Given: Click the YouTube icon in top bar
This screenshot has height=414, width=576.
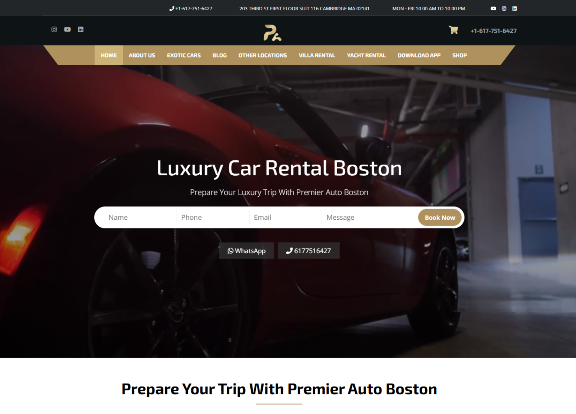Looking at the screenshot, I should click(493, 9).
